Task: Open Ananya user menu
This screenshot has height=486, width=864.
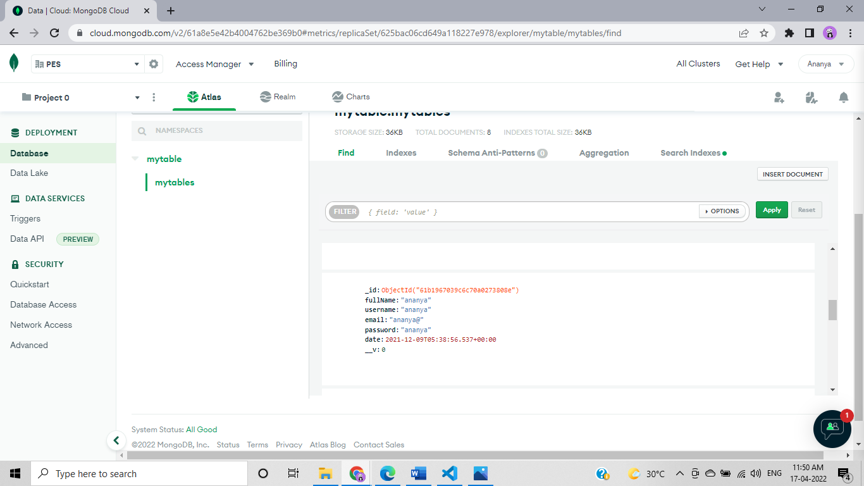Action: point(826,64)
